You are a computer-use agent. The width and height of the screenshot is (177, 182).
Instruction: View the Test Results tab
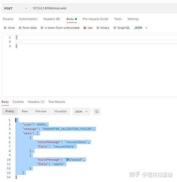click(57, 102)
